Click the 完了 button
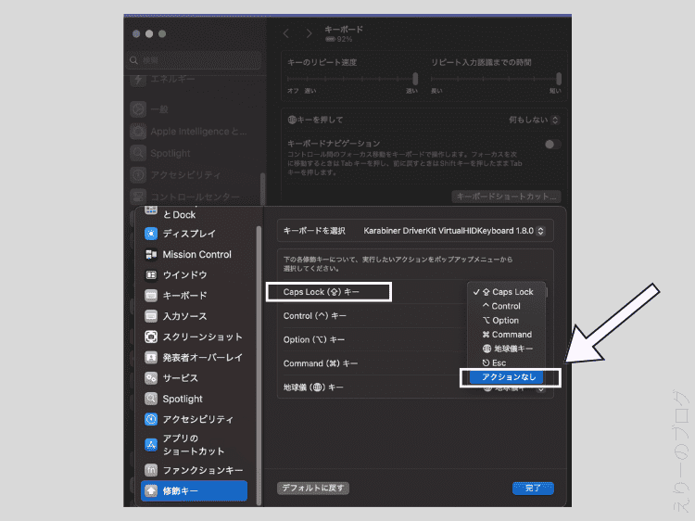The image size is (695, 521). point(532,488)
